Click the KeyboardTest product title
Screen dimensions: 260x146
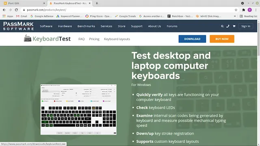[x=52, y=39]
